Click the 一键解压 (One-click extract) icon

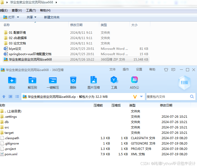click(x=53, y=80)
